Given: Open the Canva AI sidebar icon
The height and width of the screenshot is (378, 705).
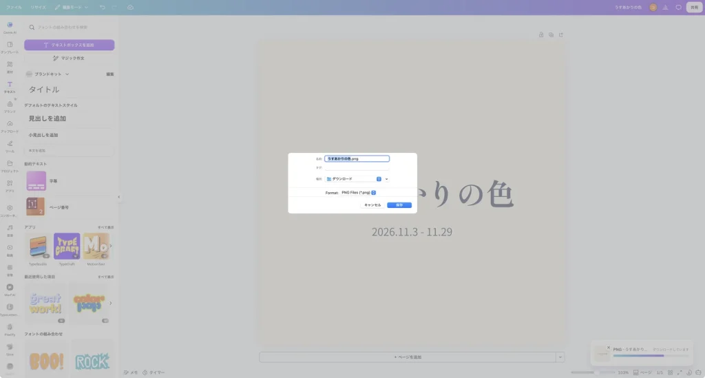Looking at the screenshot, I should coord(10,27).
